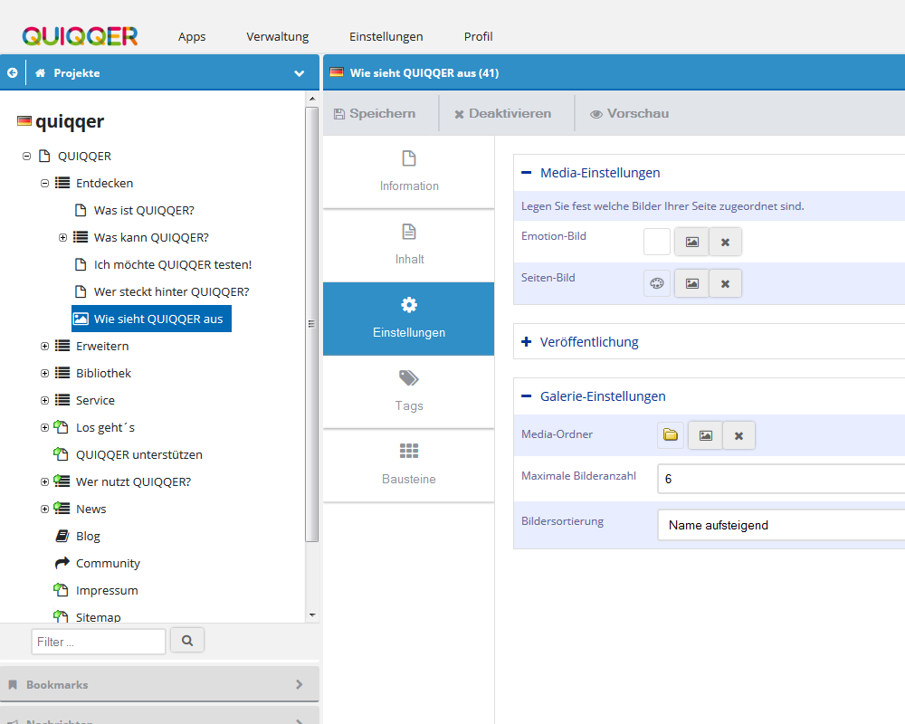This screenshot has width=905, height=724.
Task: Click the linked page icon of Los geht´s
Action: [62, 426]
